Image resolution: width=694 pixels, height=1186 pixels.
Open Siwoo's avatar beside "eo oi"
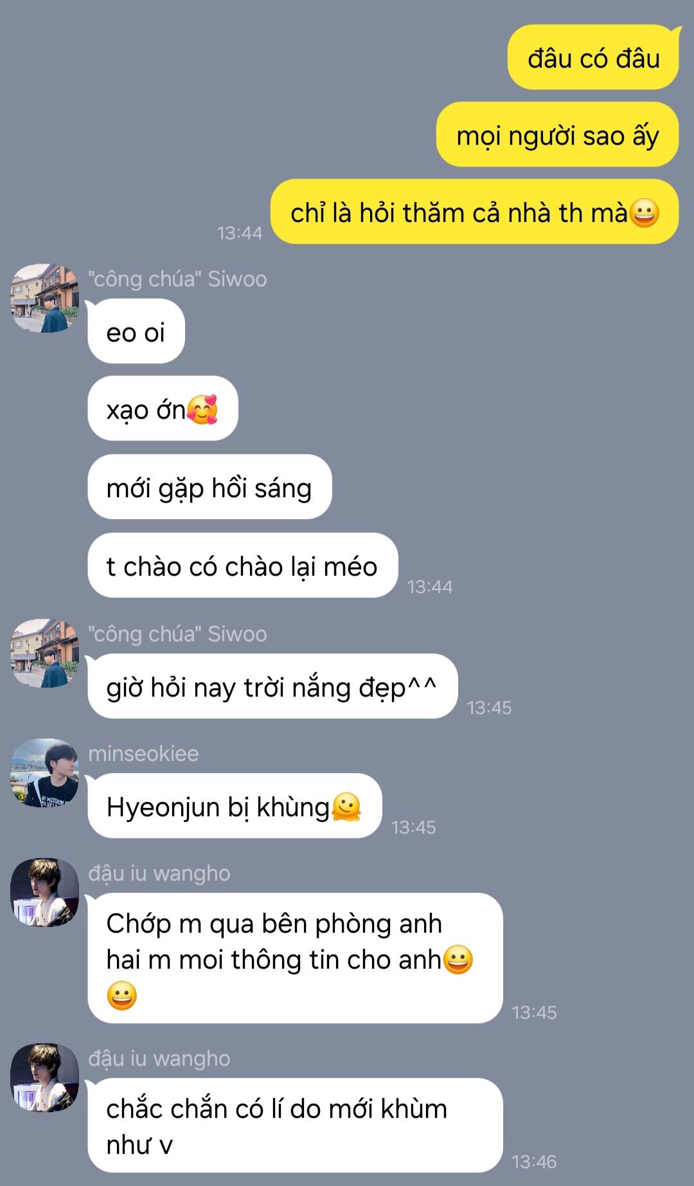click(x=44, y=298)
